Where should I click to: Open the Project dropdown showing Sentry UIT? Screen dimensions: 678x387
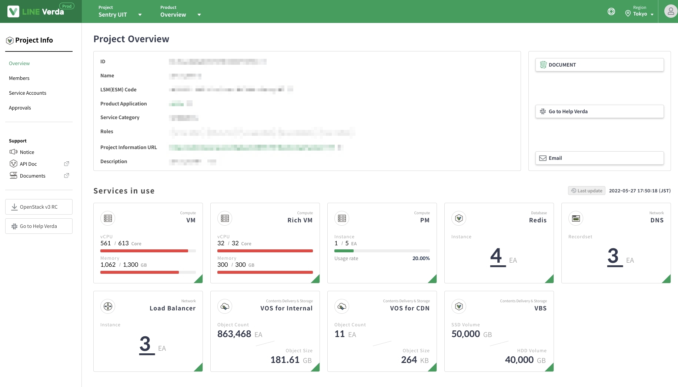point(120,11)
